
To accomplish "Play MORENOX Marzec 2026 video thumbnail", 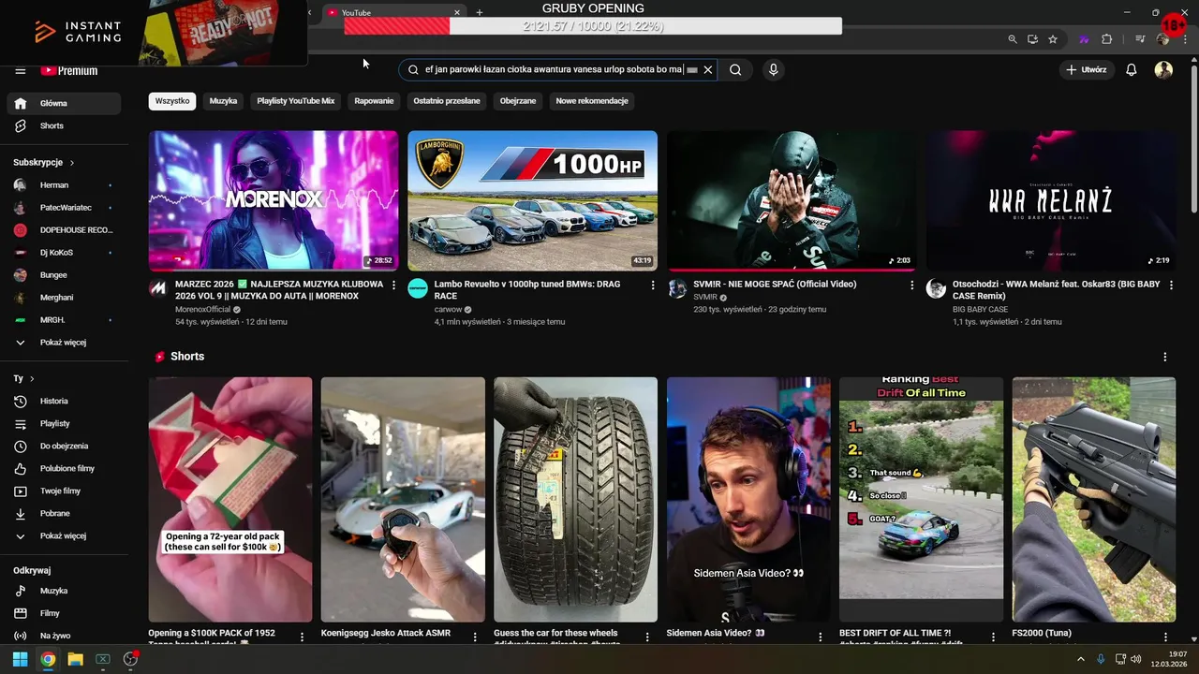I will 274,200.
